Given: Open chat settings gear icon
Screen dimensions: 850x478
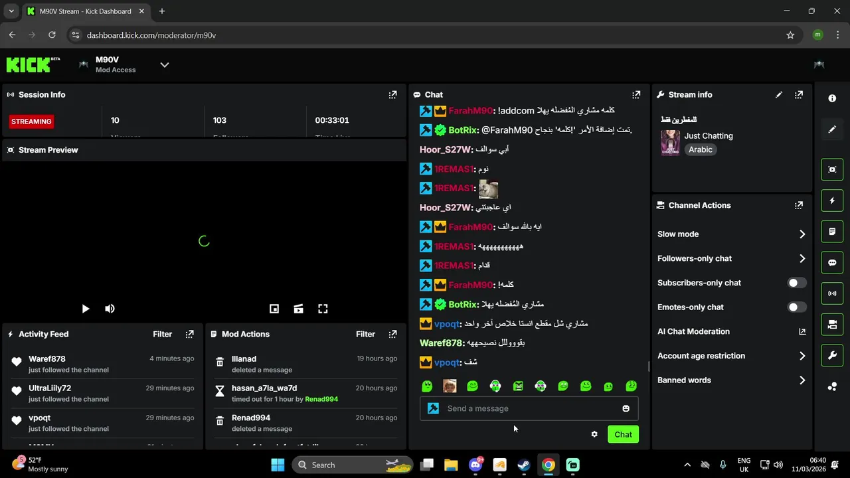Looking at the screenshot, I should pos(594,434).
